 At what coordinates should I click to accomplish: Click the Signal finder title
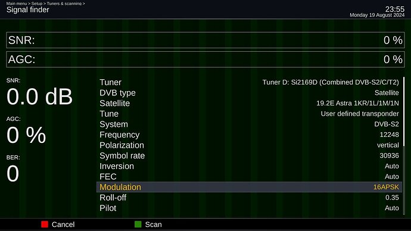tap(28, 10)
